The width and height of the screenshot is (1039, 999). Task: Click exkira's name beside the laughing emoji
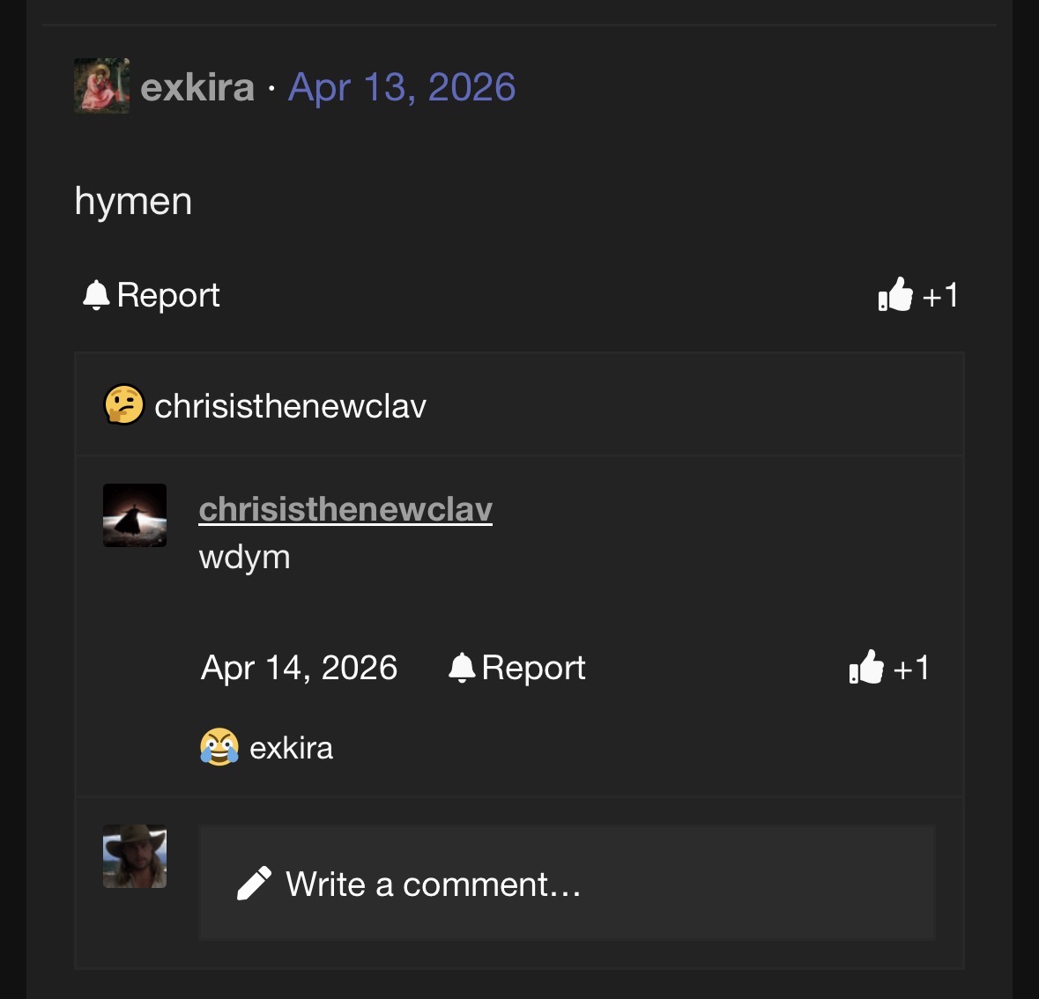coord(292,748)
